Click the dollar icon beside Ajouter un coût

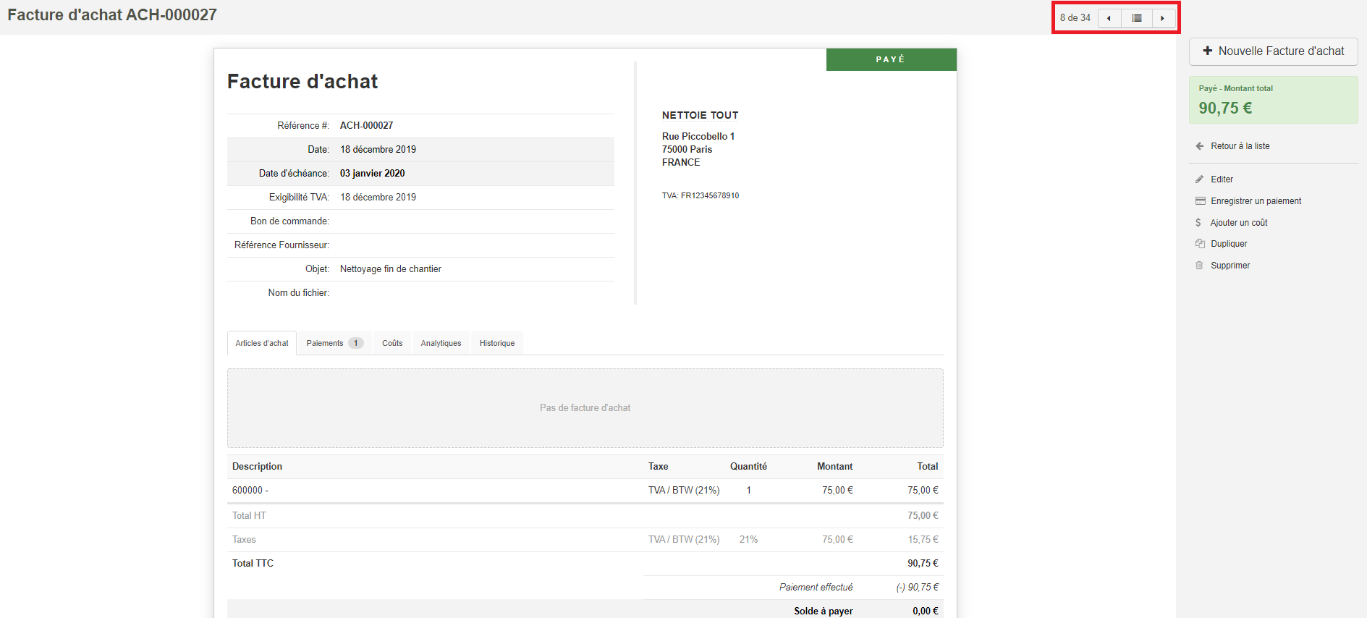click(1198, 223)
